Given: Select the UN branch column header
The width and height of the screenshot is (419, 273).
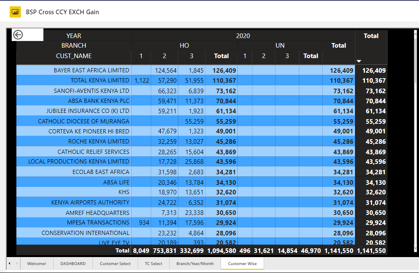Looking at the screenshot, I should coord(280,46).
